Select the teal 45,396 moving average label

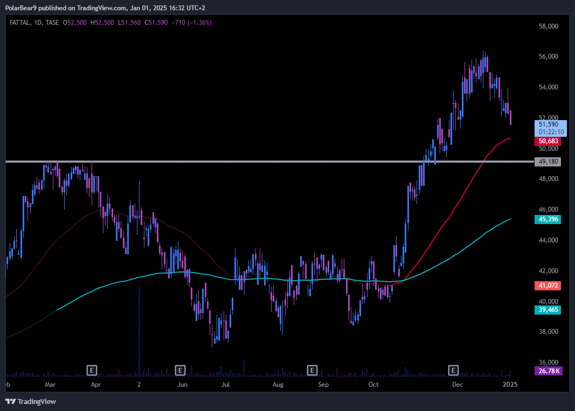point(549,219)
